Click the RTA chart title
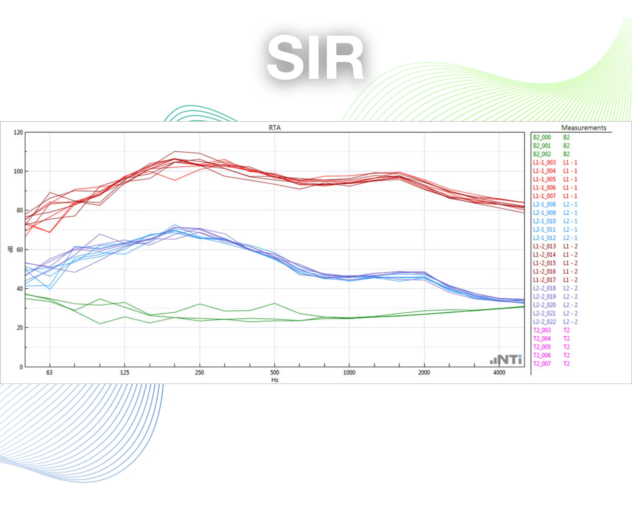 (x=275, y=128)
